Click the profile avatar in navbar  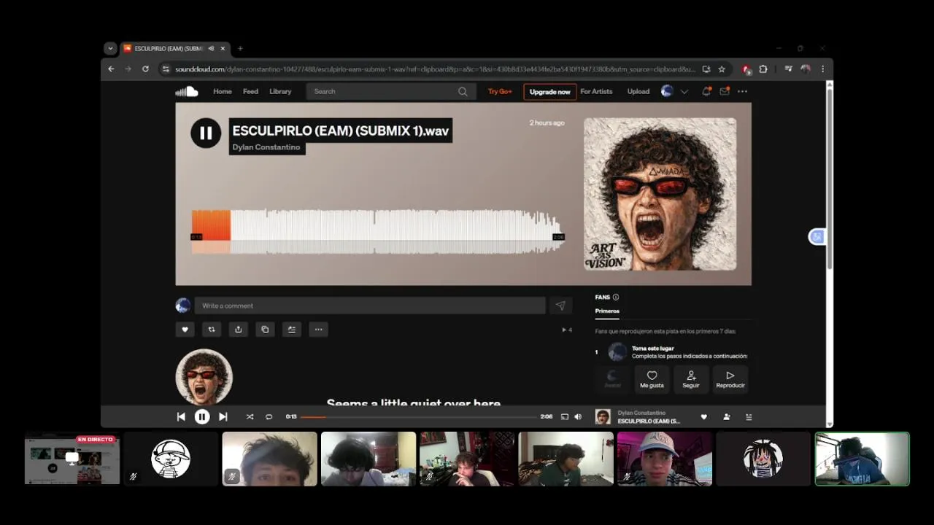click(x=667, y=91)
